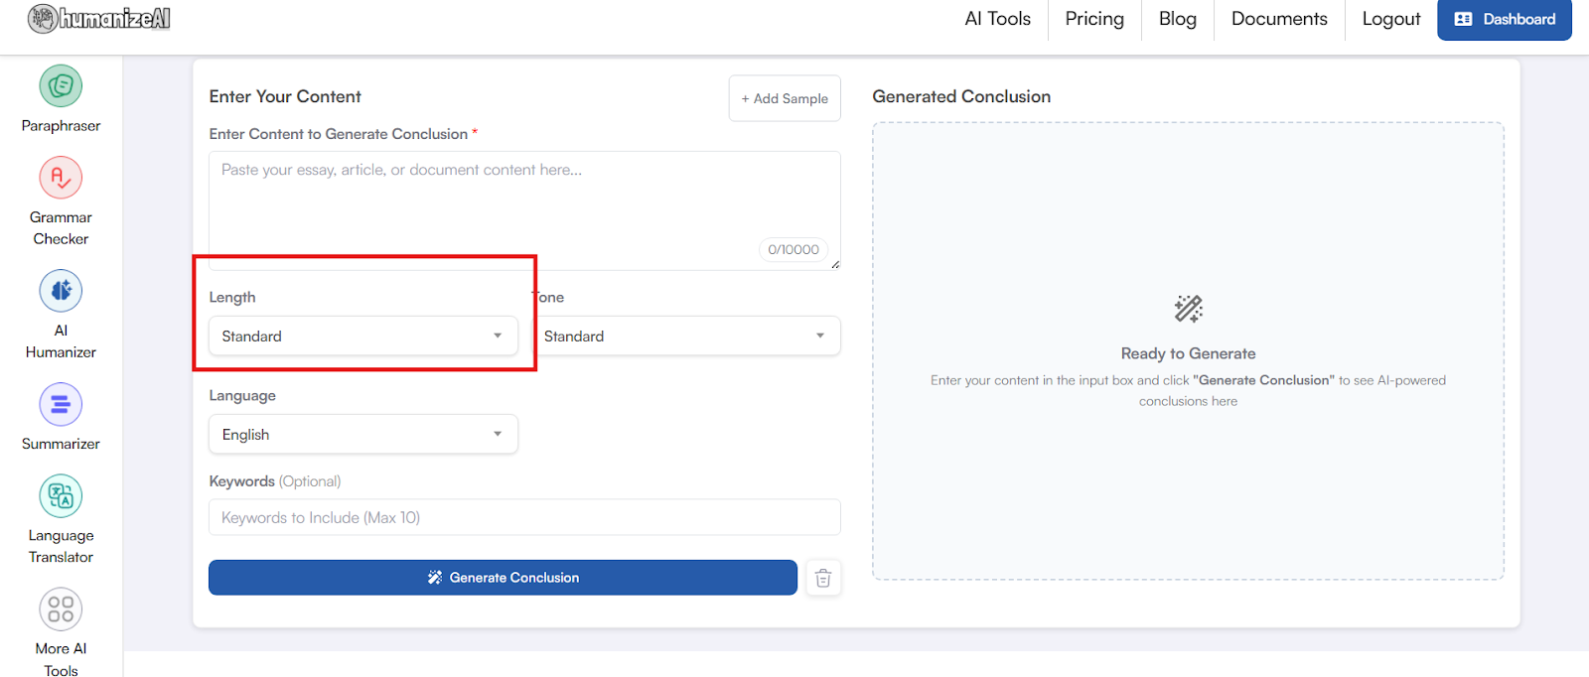Open the Tone dropdown
The image size is (1589, 677).
(x=687, y=337)
